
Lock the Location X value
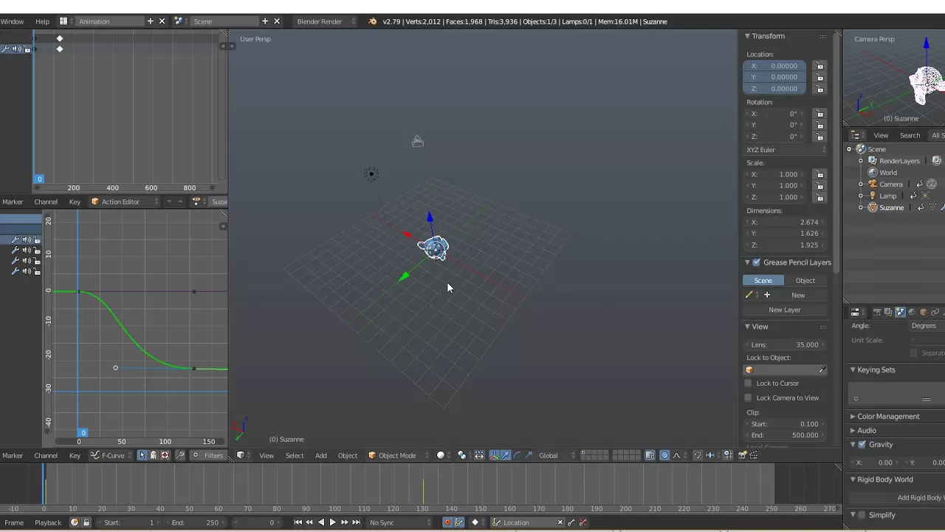[x=819, y=66]
